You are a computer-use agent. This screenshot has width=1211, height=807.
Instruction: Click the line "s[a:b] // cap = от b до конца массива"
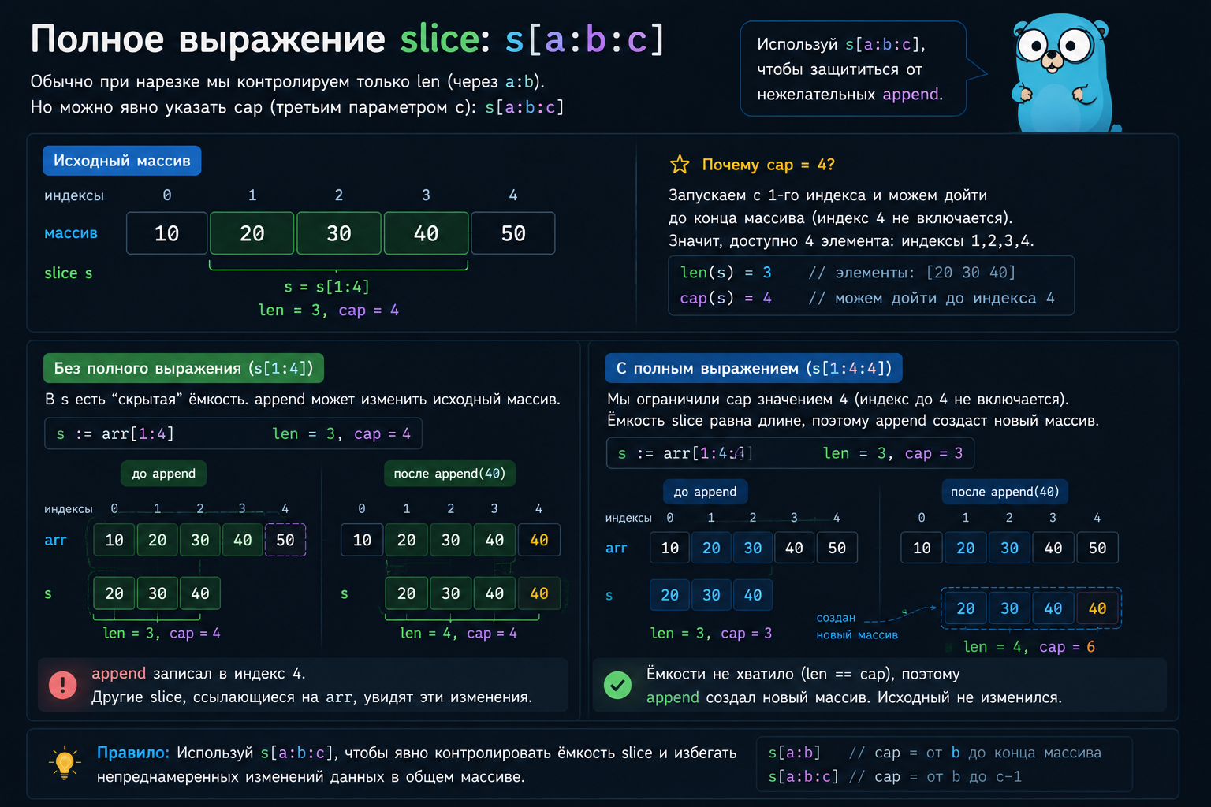tap(935, 753)
